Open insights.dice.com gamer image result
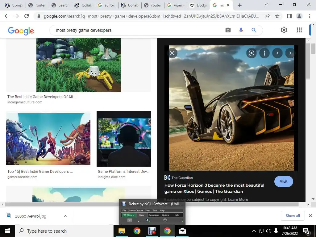 coord(124,139)
